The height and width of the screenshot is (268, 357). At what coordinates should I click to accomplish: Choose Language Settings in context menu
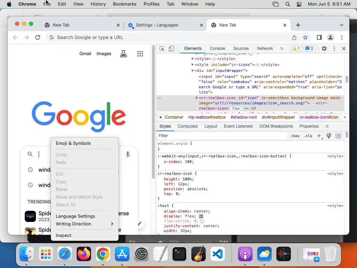tap(84, 216)
